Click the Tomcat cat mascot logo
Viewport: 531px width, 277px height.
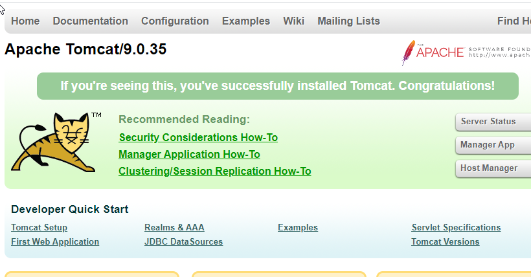(x=54, y=142)
